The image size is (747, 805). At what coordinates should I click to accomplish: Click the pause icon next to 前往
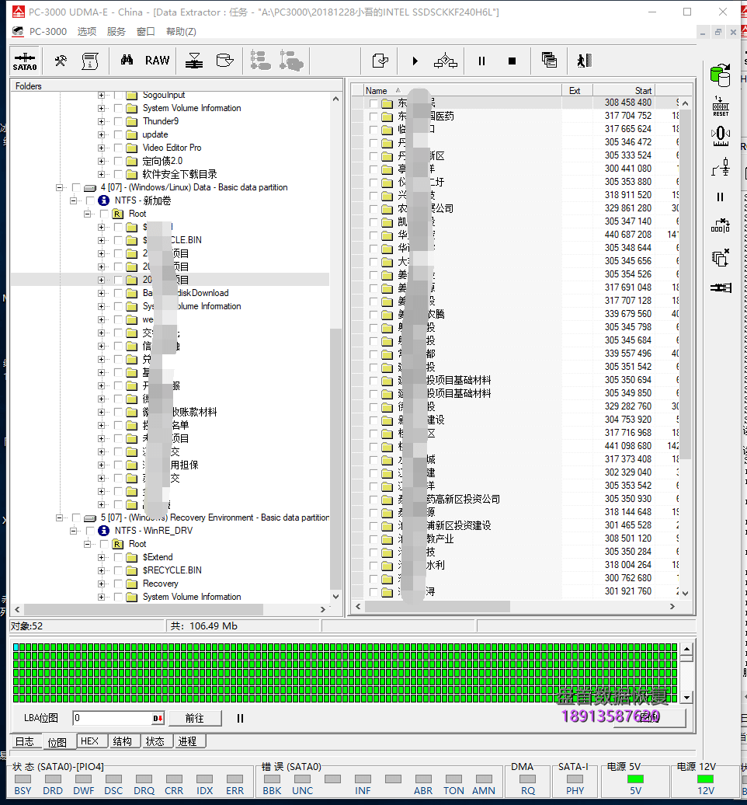pos(240,718)
